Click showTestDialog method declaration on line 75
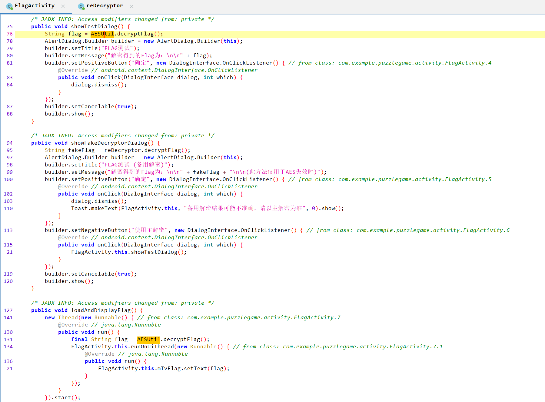Screen dimensions: 545x402 coord(94,27)
